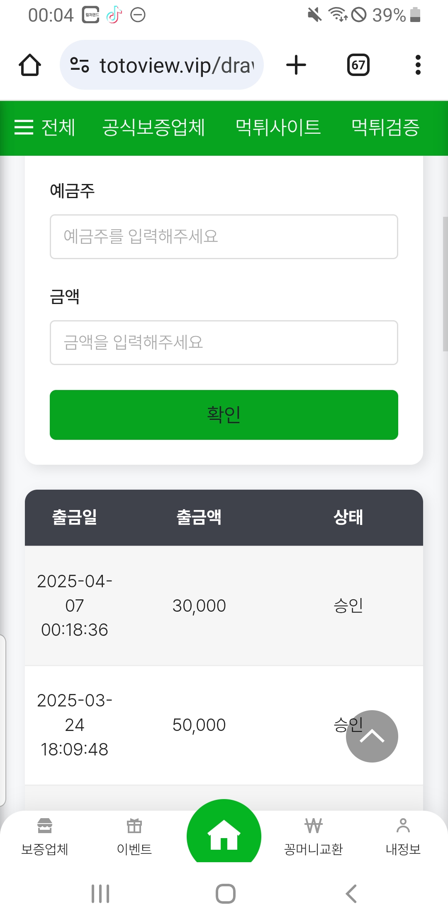Open the browser three-dot menu
This screenshot has width=448, height=922.
coord(418,65)
